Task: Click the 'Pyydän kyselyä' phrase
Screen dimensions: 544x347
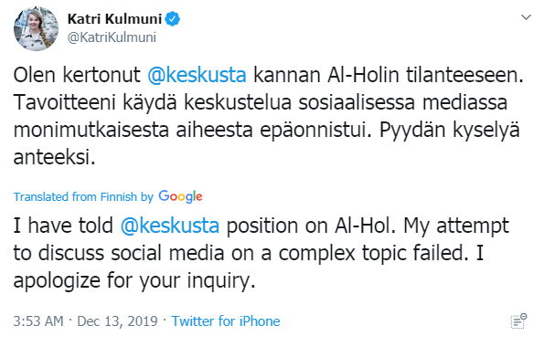Action: (x=449, y=131)
